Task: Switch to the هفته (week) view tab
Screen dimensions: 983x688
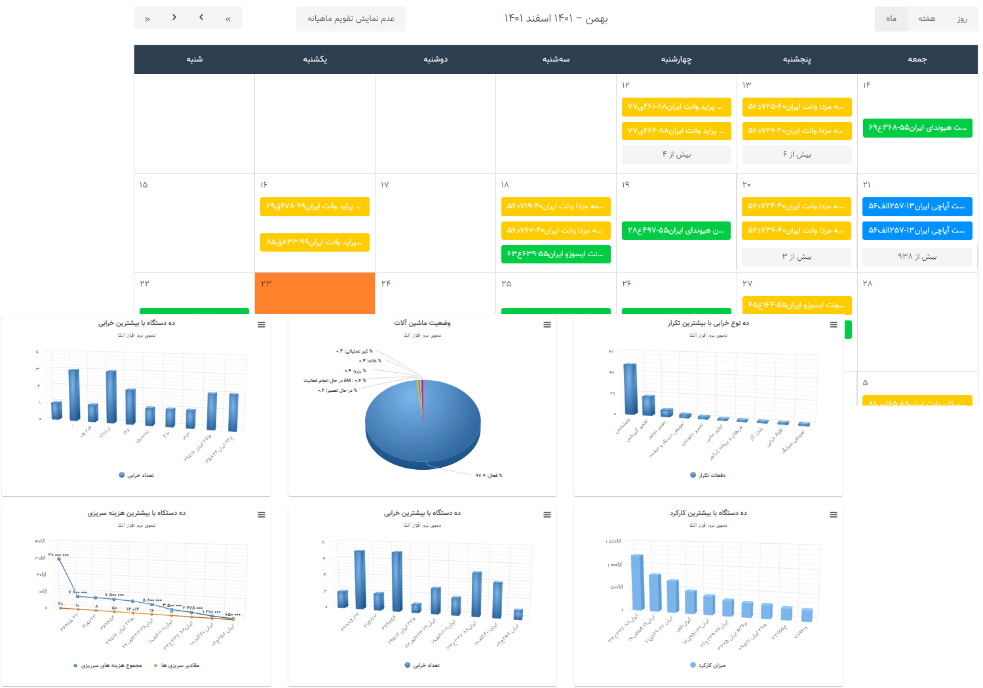Action: [x=927, y=19]
